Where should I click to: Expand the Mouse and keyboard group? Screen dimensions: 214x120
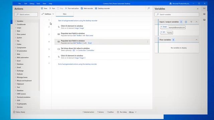15,81
